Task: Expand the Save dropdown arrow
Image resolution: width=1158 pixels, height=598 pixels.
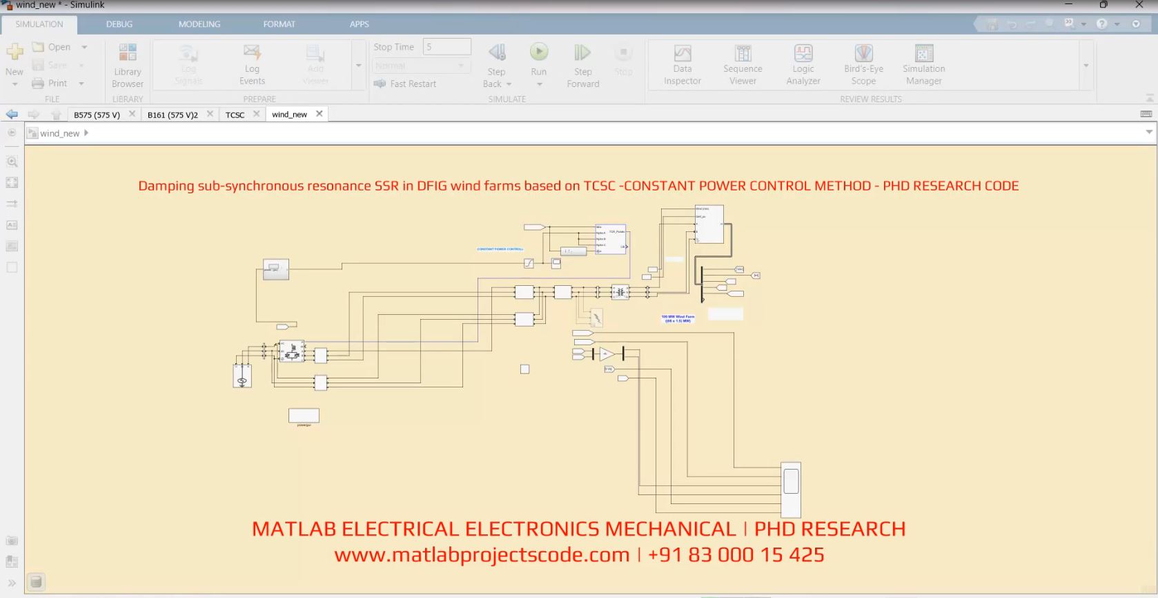Action: click(81, 66)
